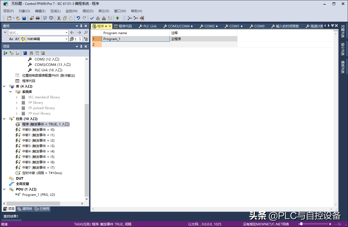Toggle match case 'Aa' option

pos(11,39)
